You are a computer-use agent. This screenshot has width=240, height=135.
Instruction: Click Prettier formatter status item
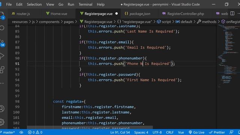point(217,132)
